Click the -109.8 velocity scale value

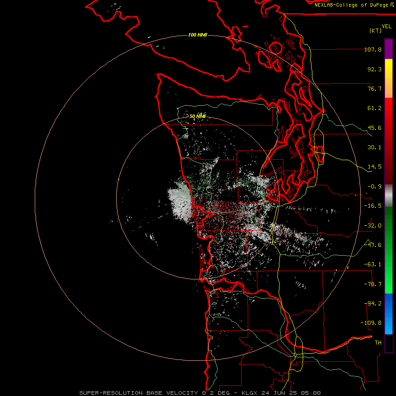click(x=371, y=323)
